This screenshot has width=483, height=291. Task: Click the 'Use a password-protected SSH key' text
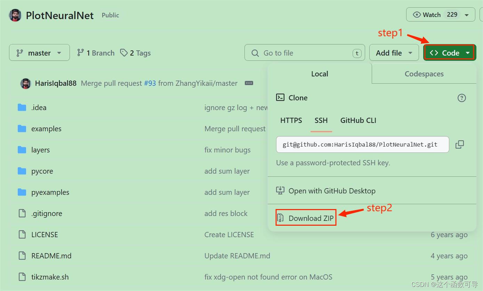pyautogui.click(x=333, y=163)
